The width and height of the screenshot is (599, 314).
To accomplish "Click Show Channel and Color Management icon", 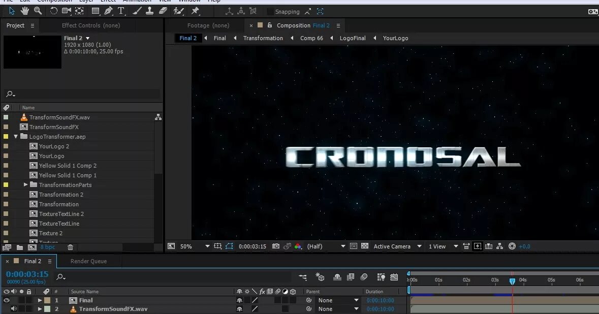I will click(298, 246).
